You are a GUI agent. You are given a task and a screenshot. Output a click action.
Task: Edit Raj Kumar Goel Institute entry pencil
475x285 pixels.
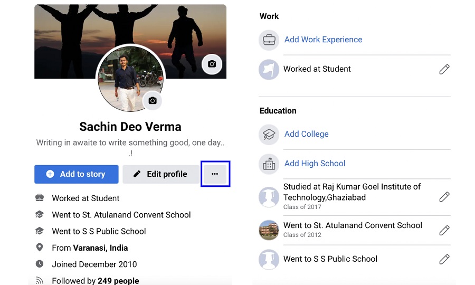click(444, 197)
